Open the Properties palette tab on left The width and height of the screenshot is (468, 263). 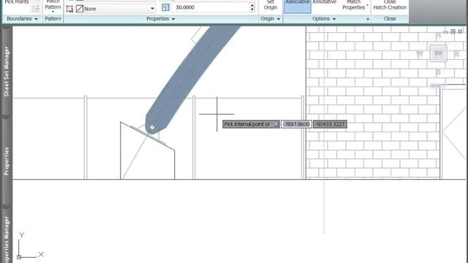point(7,161)
